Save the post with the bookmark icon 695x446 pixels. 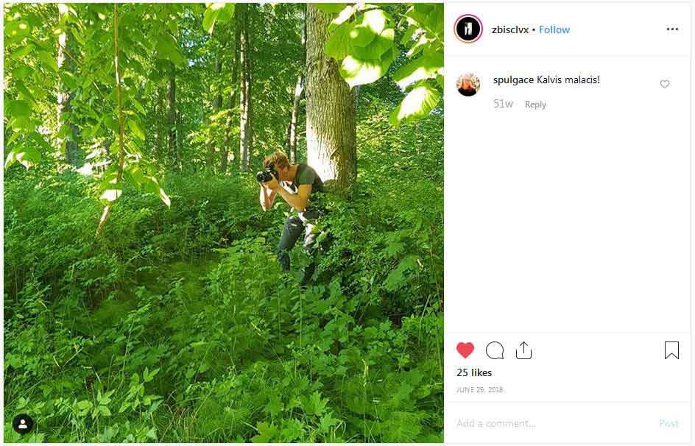(x=671, y=350)
